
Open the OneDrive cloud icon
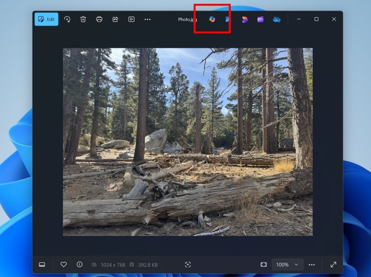click(x=276, y=19)
